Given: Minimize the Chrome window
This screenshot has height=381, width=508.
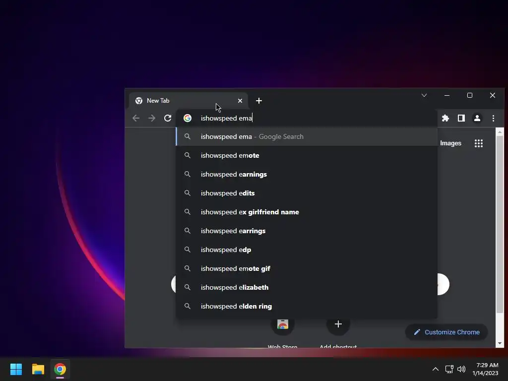Looking at the screenshot, I should (x=447, y=95).
